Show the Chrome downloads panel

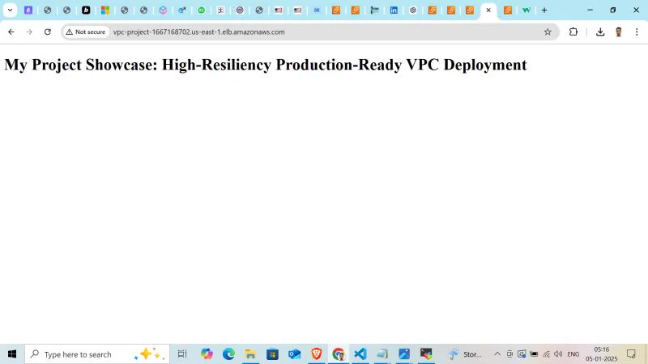(x=600, y=32)
